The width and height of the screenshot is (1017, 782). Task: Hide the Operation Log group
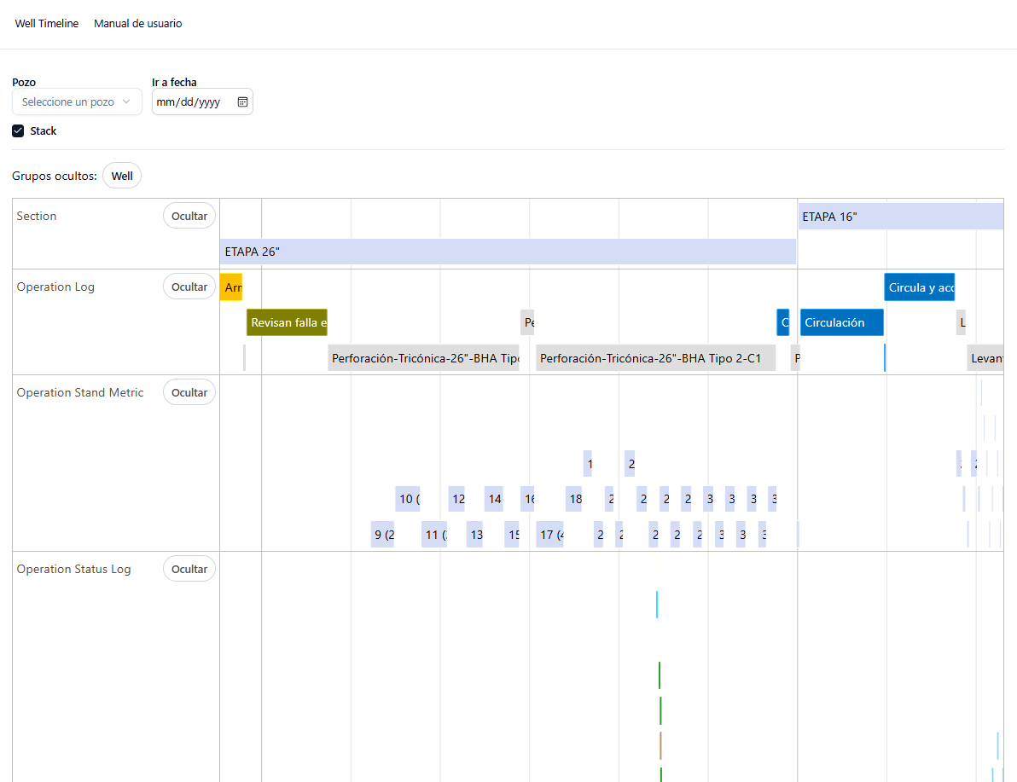pos(189,287)
